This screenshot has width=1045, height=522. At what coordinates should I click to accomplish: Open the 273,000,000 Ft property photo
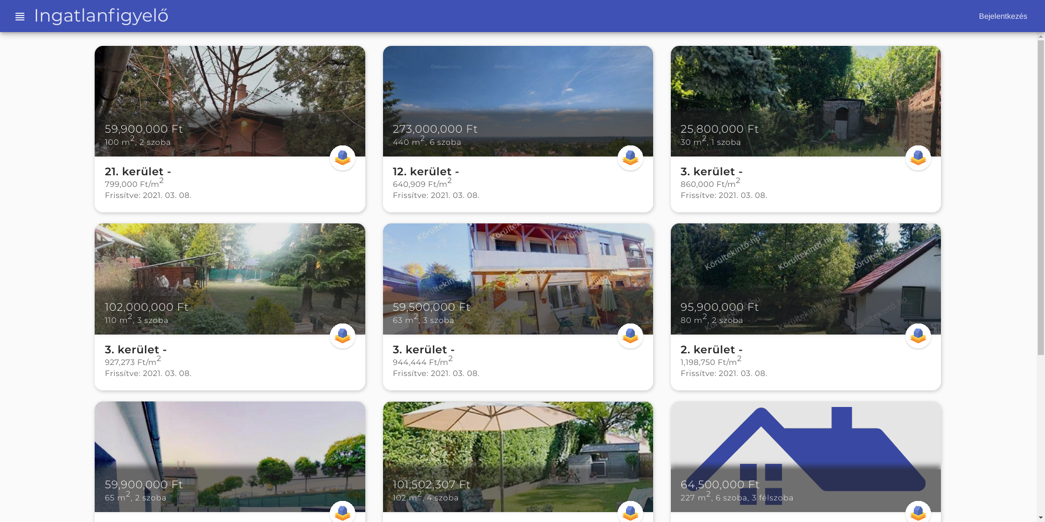tap(518, 101)
